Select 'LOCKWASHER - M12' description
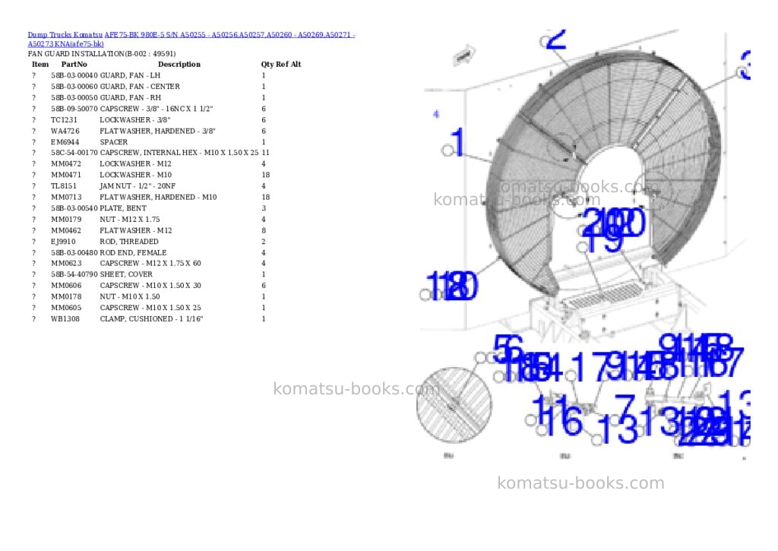 (135, 164)
